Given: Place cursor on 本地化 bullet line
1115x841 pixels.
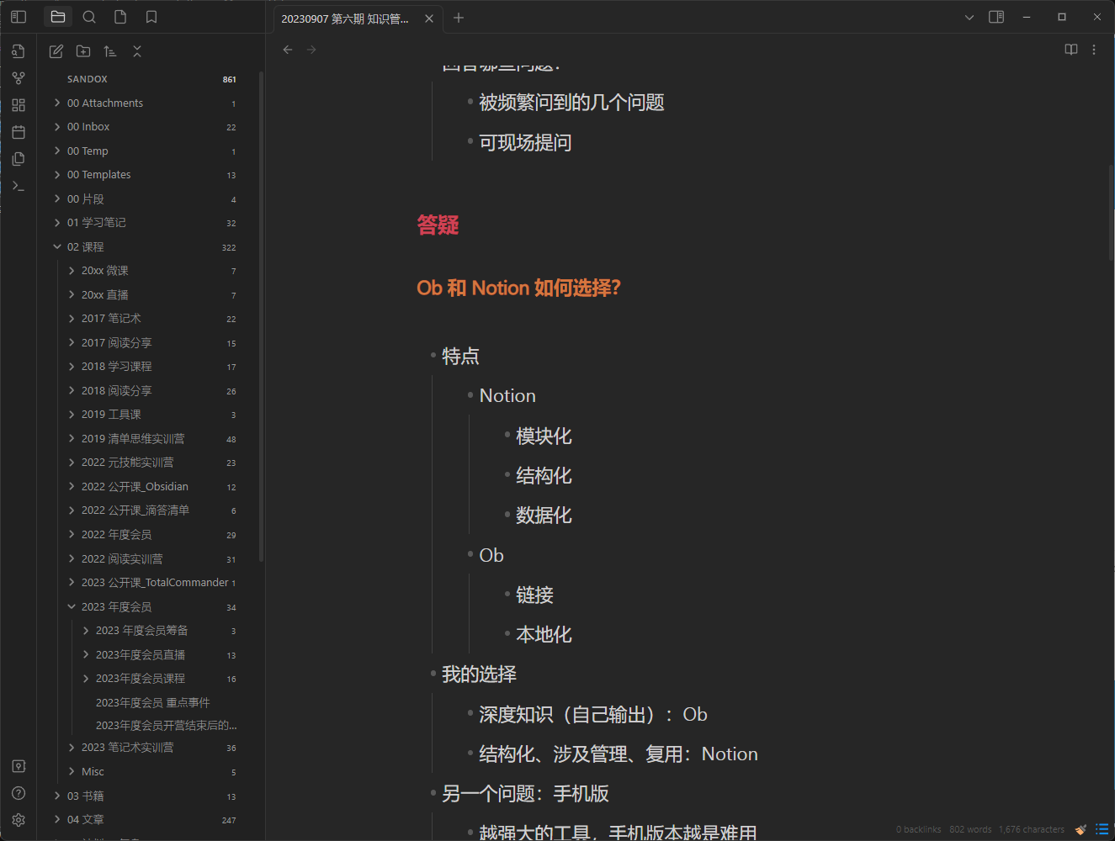Looking at the screenshot, I should 544,634.
